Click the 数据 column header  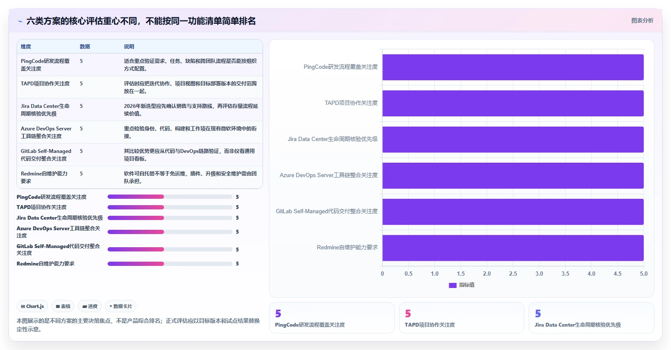[x=85, y=47]
